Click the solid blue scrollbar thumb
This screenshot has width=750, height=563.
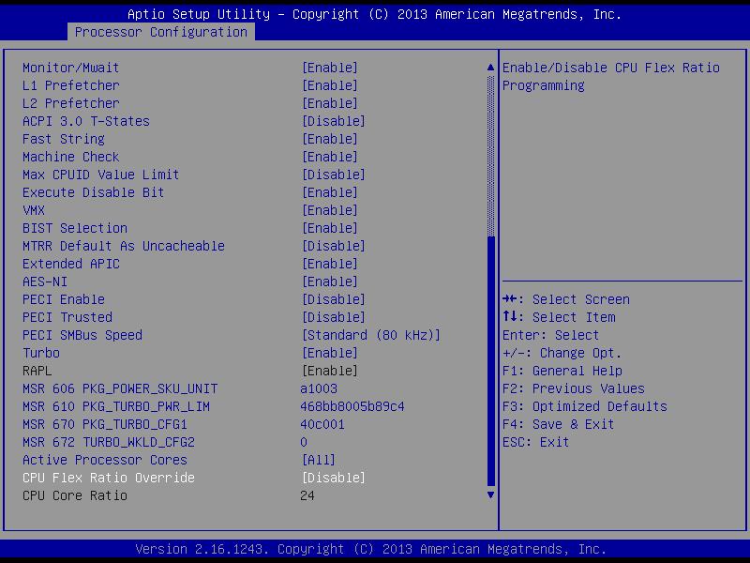[490, 361]
